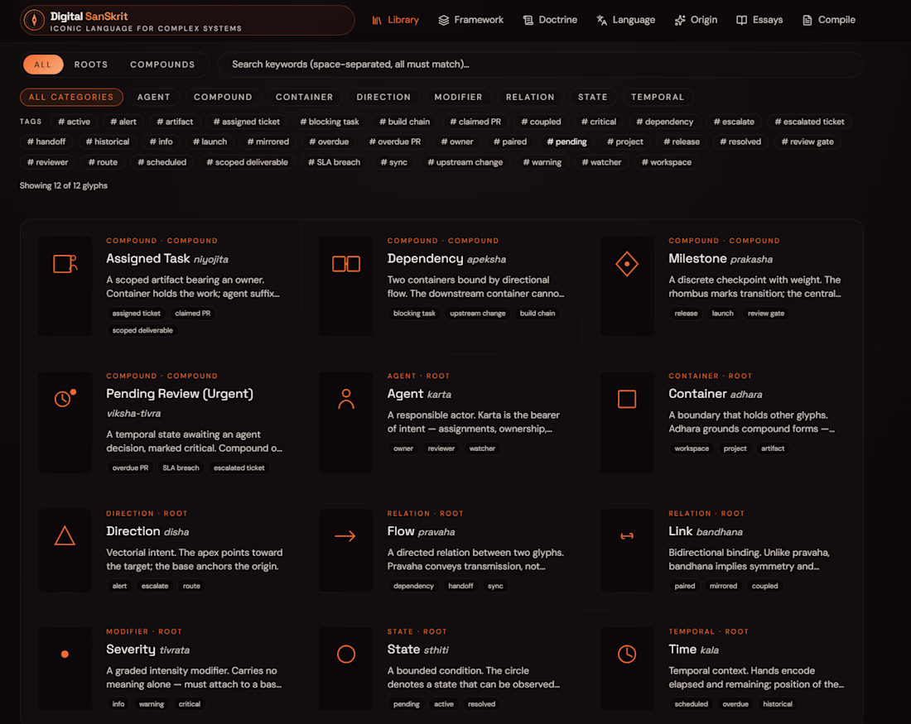Click the Essays open-book icon
This screenshot has width=911, height=724.
pos(741,21)
